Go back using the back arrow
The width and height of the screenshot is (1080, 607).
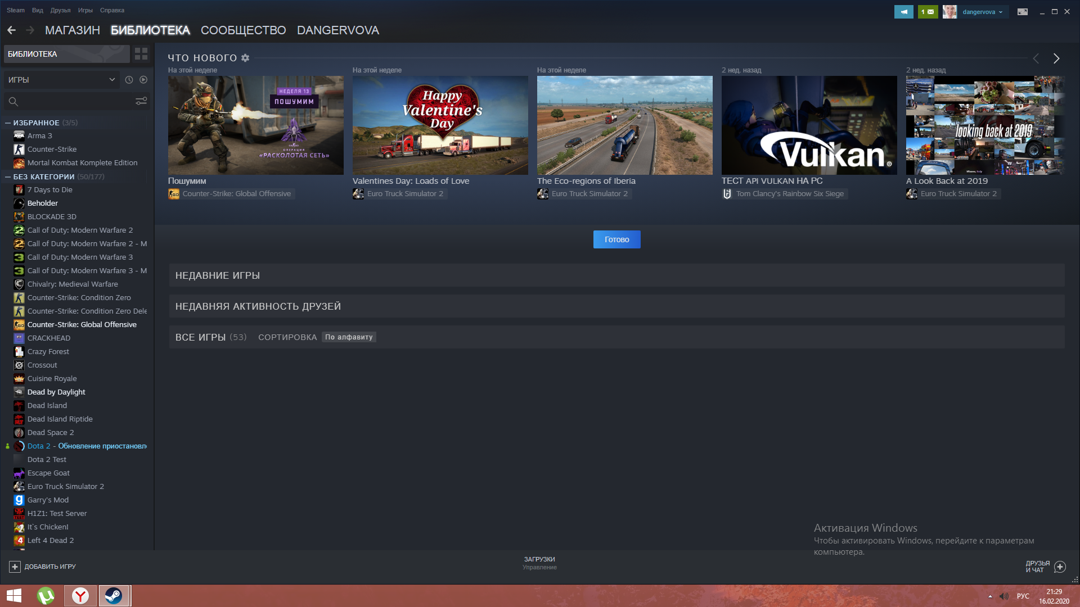tap(11, 30)
